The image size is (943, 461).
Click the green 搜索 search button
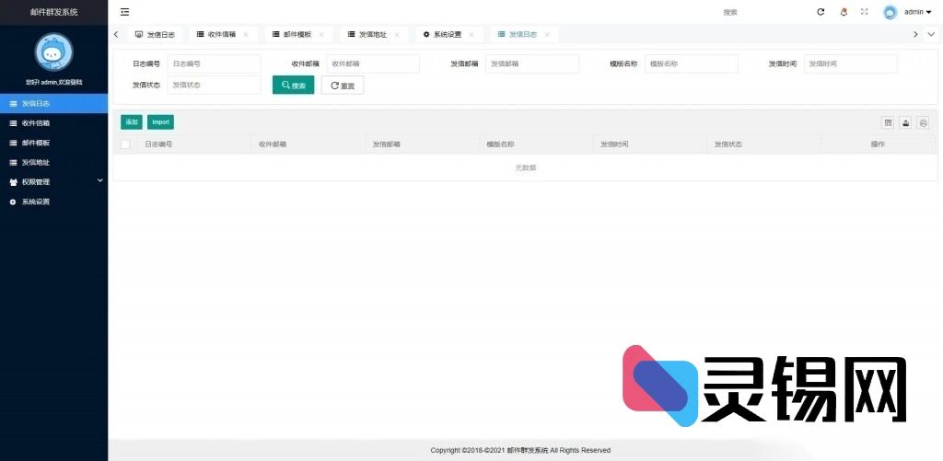point(293,85)
